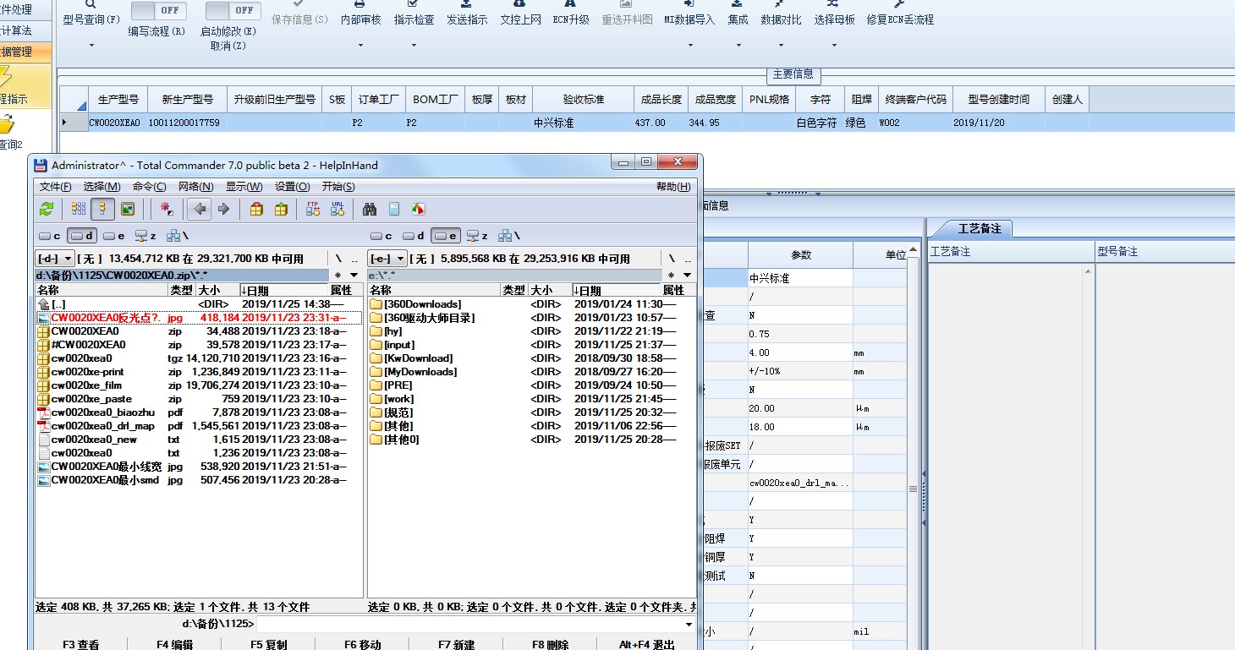
Task: Open the URL new FTP connection icon
Action: [x=338, y=209]
